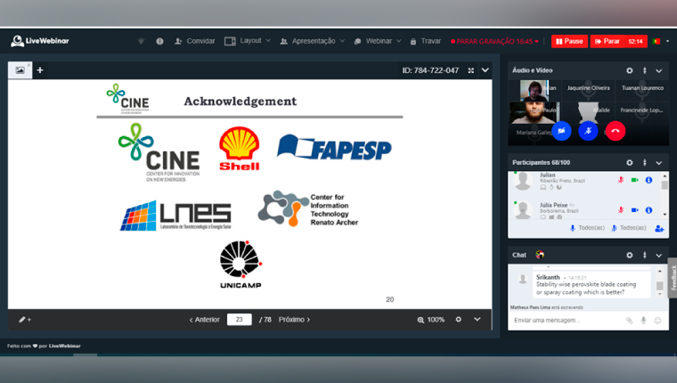This screenshot has height=383, width=677.
Task: Go to previous slide with Anterior
Action: [204, 320]
